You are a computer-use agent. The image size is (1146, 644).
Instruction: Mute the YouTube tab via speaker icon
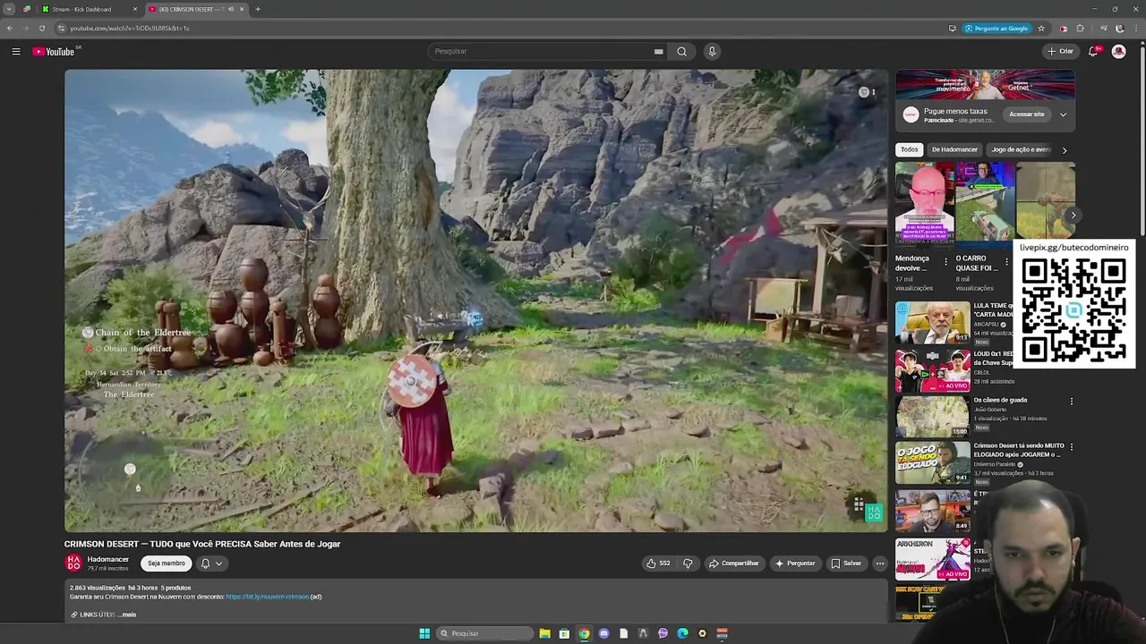tap(231, 9)
